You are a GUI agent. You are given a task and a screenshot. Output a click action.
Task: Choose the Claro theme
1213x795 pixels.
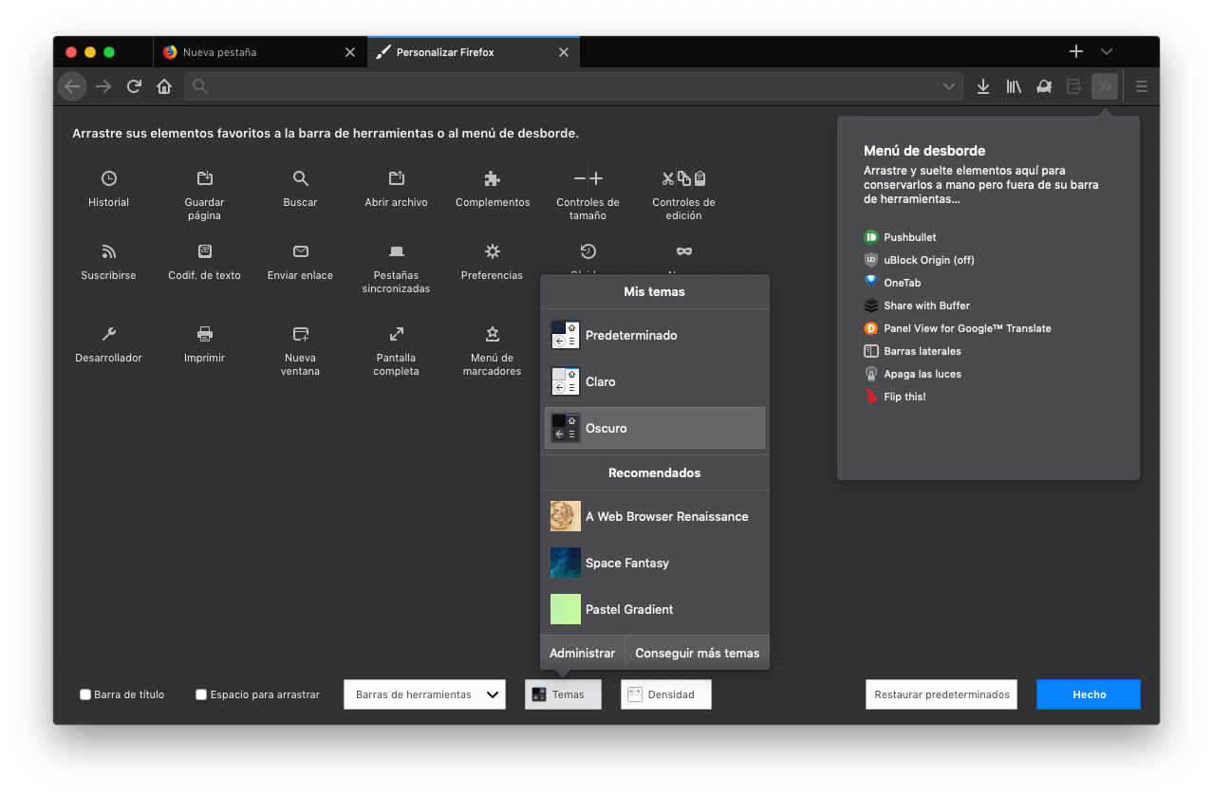655,381
